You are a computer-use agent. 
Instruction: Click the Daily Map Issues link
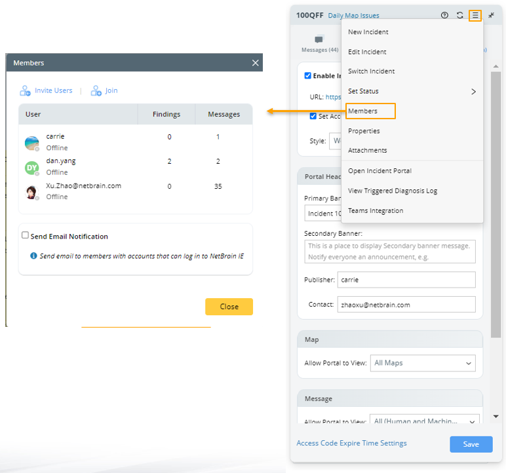pos(353,16)
